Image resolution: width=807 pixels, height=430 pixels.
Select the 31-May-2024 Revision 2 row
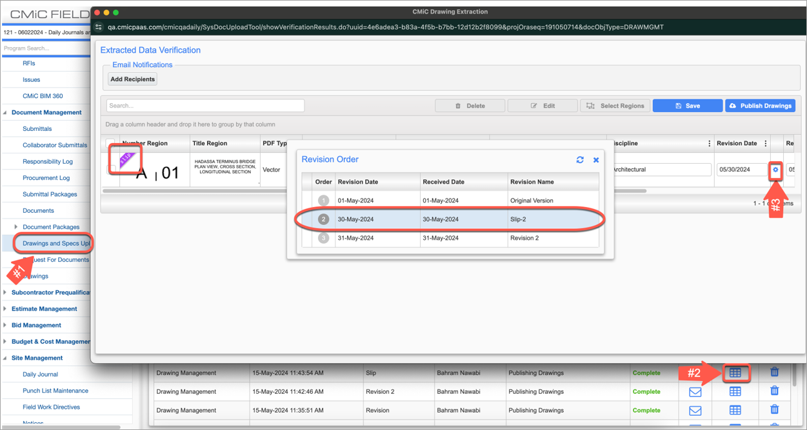[x=450, y=238]
